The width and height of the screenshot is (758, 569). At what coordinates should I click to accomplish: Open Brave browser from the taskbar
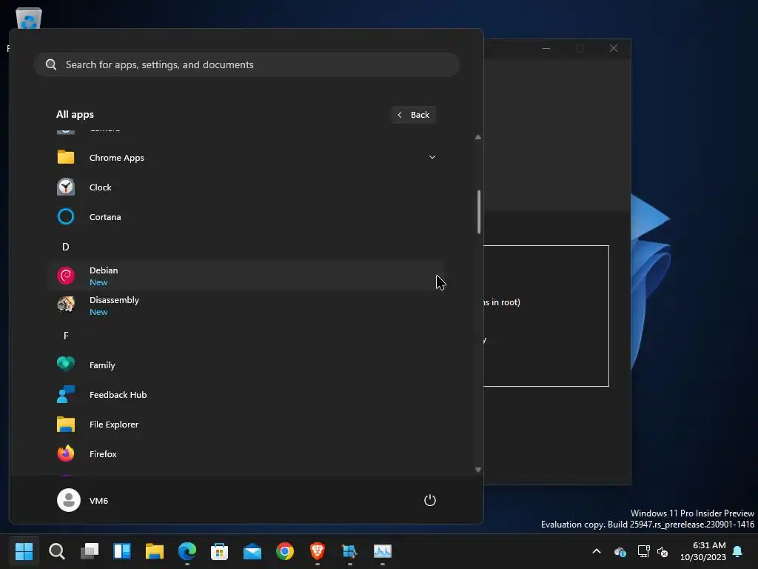pyautogui.click(x=317, y=551)
